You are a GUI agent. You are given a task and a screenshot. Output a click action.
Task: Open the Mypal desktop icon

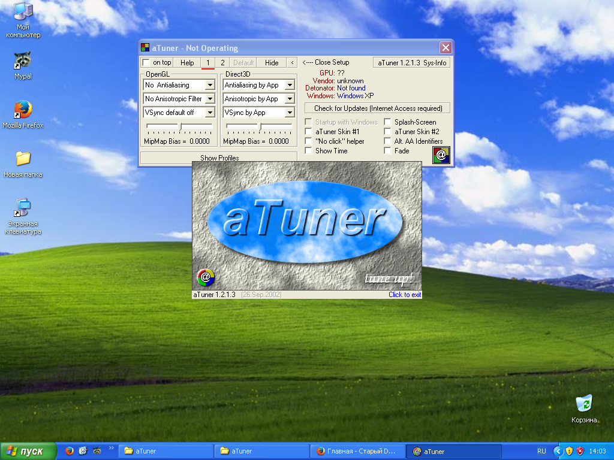coord(23,60)
